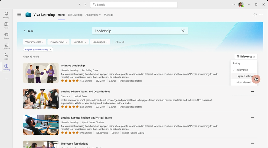Click the Dr. Shirley Davis author name
The height and width of the screenshot is (148, 268).
point(90,71)
